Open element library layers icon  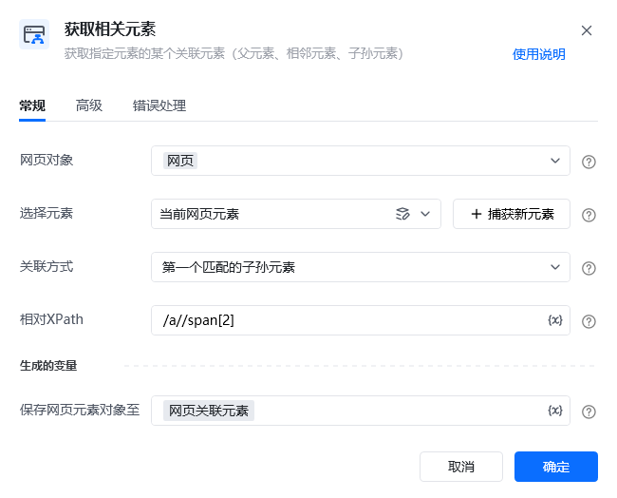point(402,214)
